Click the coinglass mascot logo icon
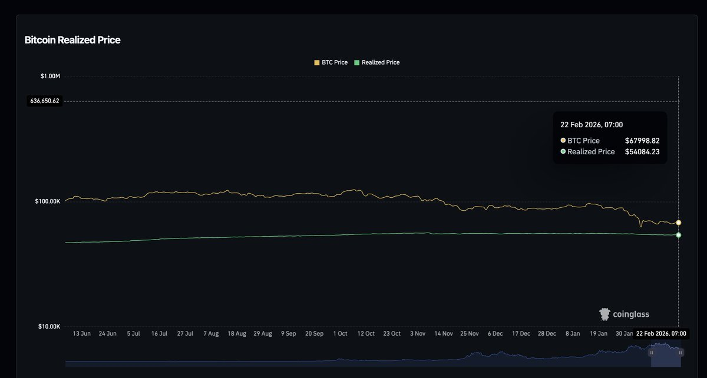 click(604, 314)
